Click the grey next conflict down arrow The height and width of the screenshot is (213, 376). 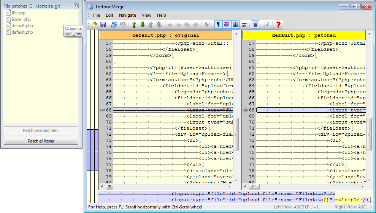pos(159,24)
